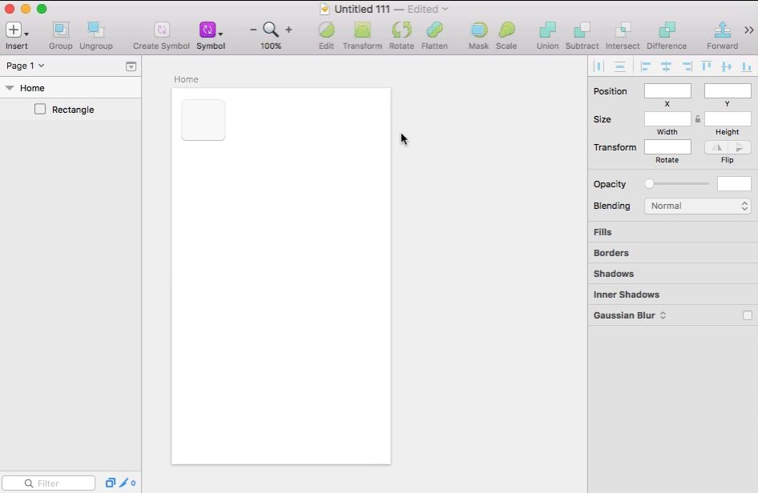Click the layer Filter search field
The image size is (758, 493).
tap(48, 483)
